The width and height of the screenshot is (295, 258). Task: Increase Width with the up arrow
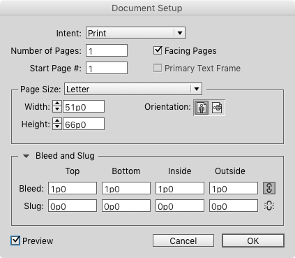click(x=57, y=103)
